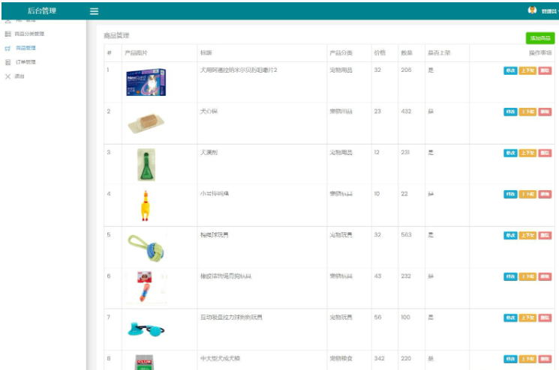Screen dimensions: 559x370
Task: Click the quantity value 206
Action: 406,70
